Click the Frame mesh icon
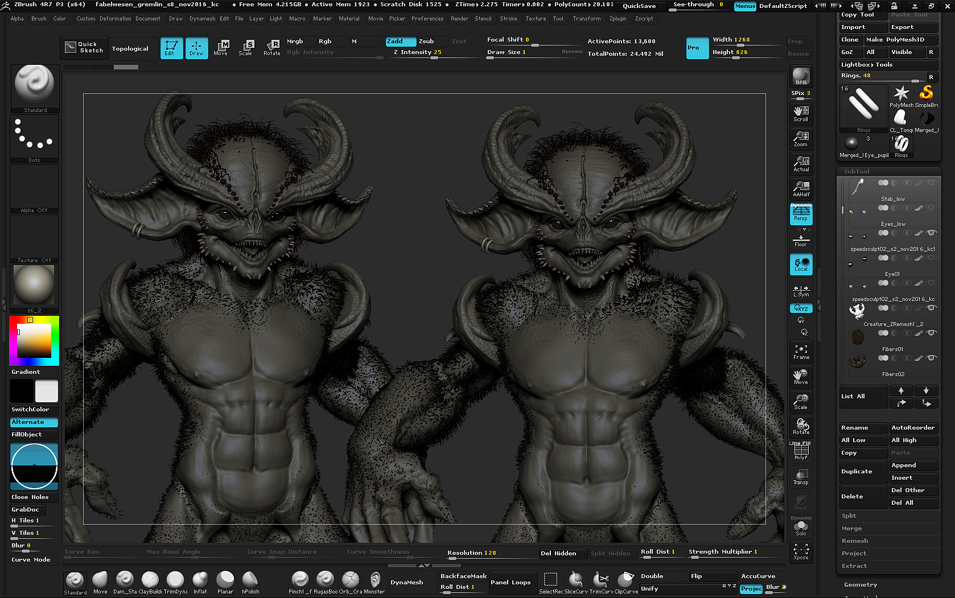The width and height of the screenshot is (955, 598). tap(801, 352)
